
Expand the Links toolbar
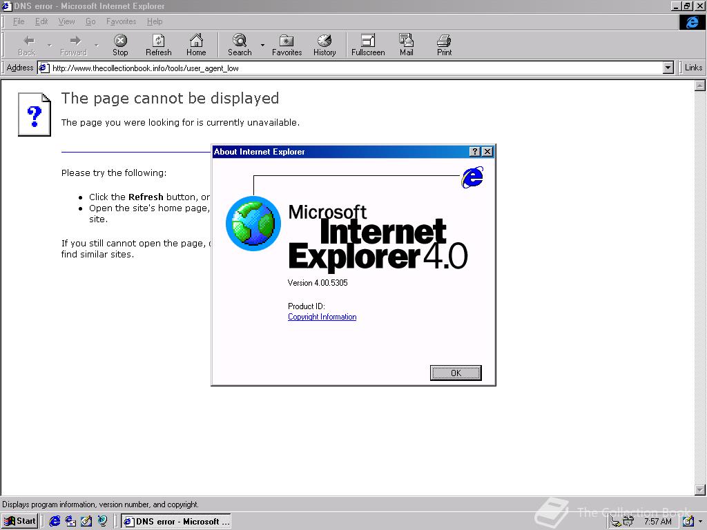tap(693, 68)
